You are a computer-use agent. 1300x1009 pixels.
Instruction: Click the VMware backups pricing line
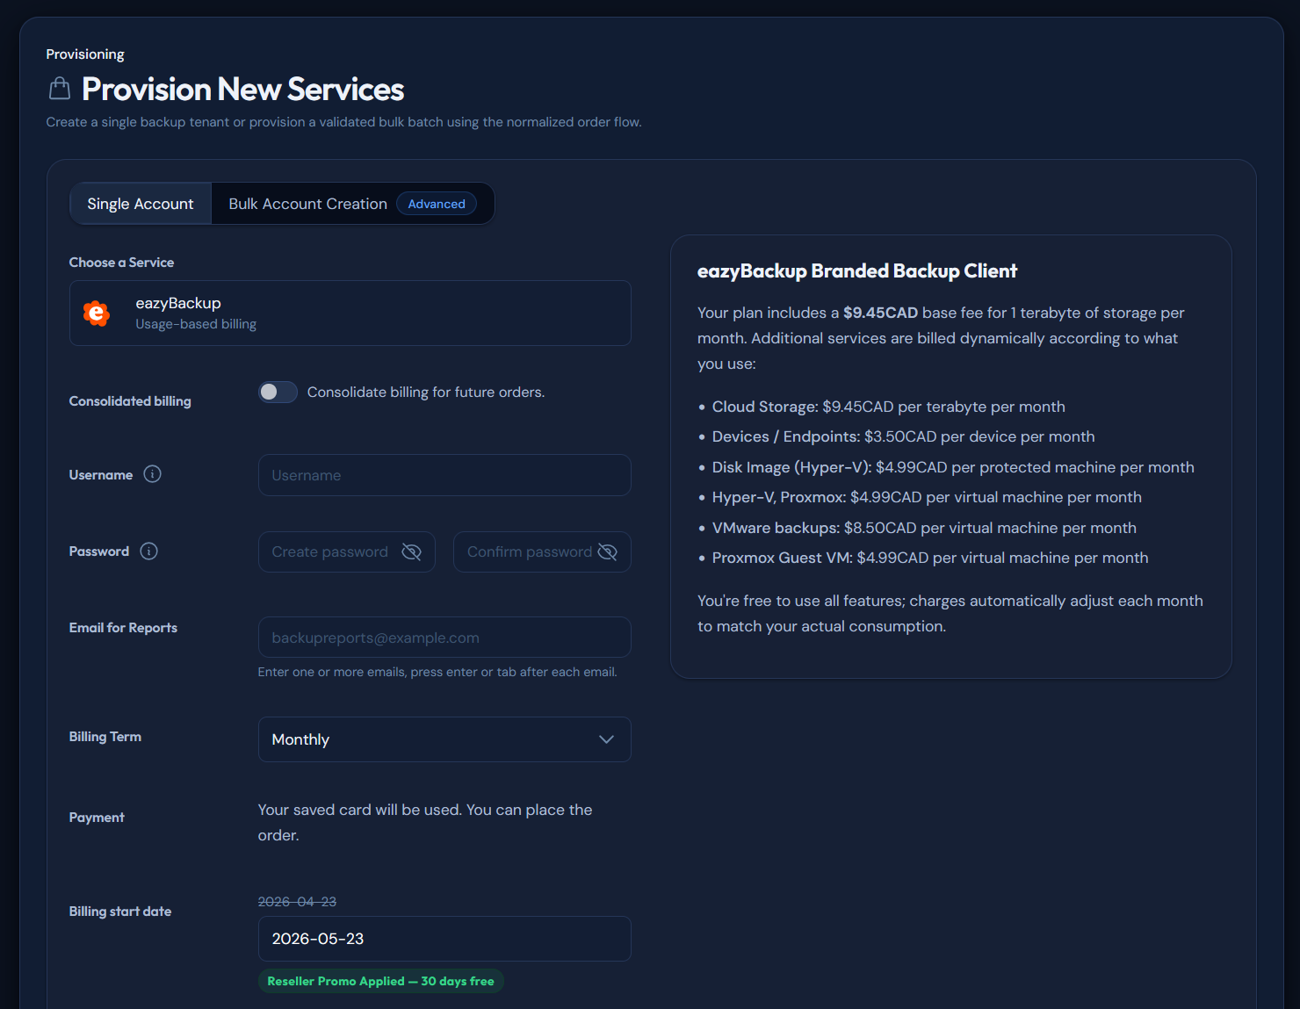click(x=924, y=528)
